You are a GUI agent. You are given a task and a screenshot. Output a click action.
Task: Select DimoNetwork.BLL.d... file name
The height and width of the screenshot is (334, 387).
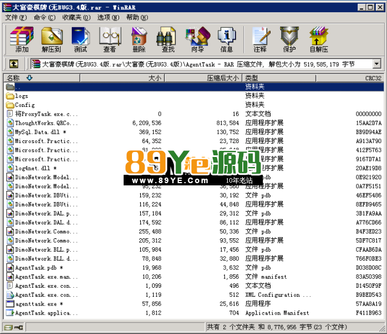(46, 258)
